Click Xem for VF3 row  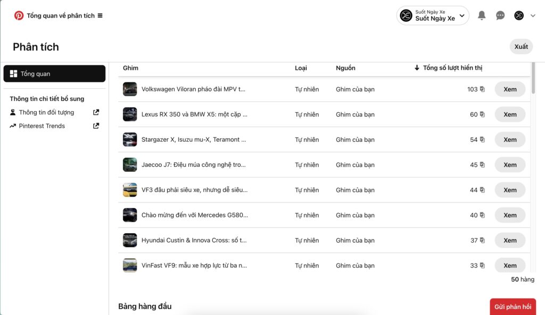[510, 190]
